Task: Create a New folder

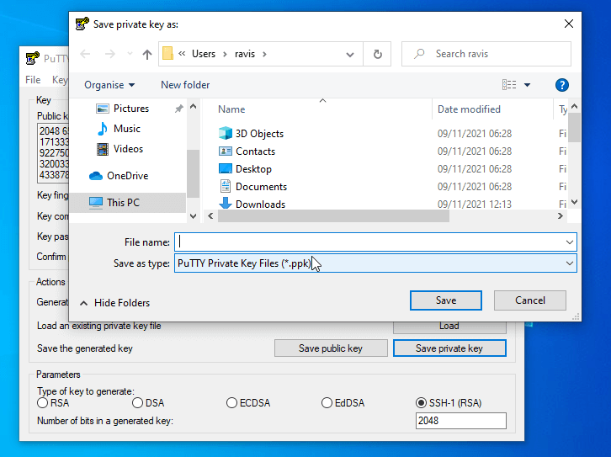Action: 185,85
